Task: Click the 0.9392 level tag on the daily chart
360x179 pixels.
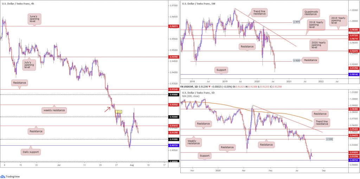Action: 329,139
